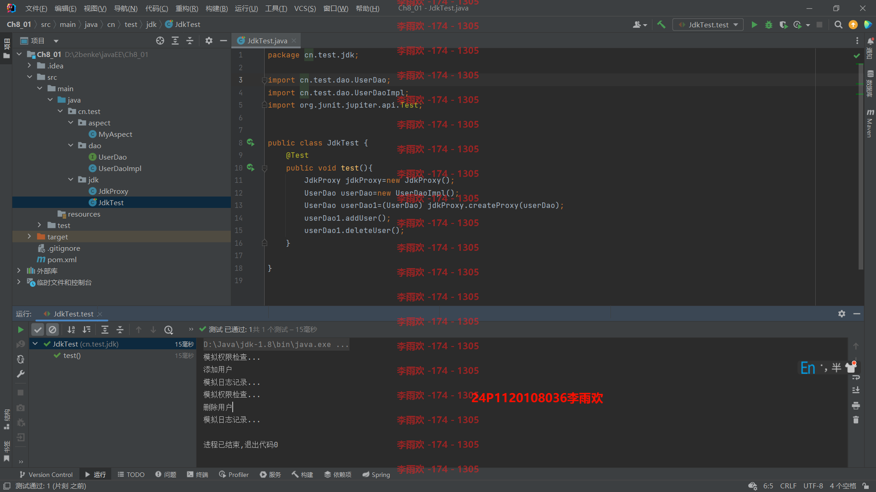Click the wrench icon in Run sidebar
Screen dimensions: 876x492
[21, 374]
